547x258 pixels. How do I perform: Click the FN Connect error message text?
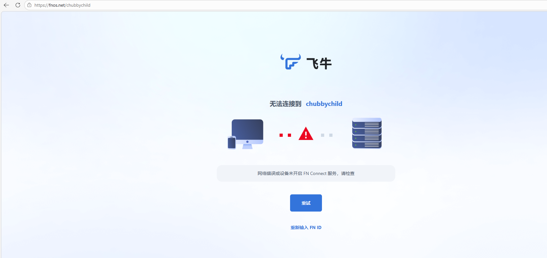coord(306,173)
